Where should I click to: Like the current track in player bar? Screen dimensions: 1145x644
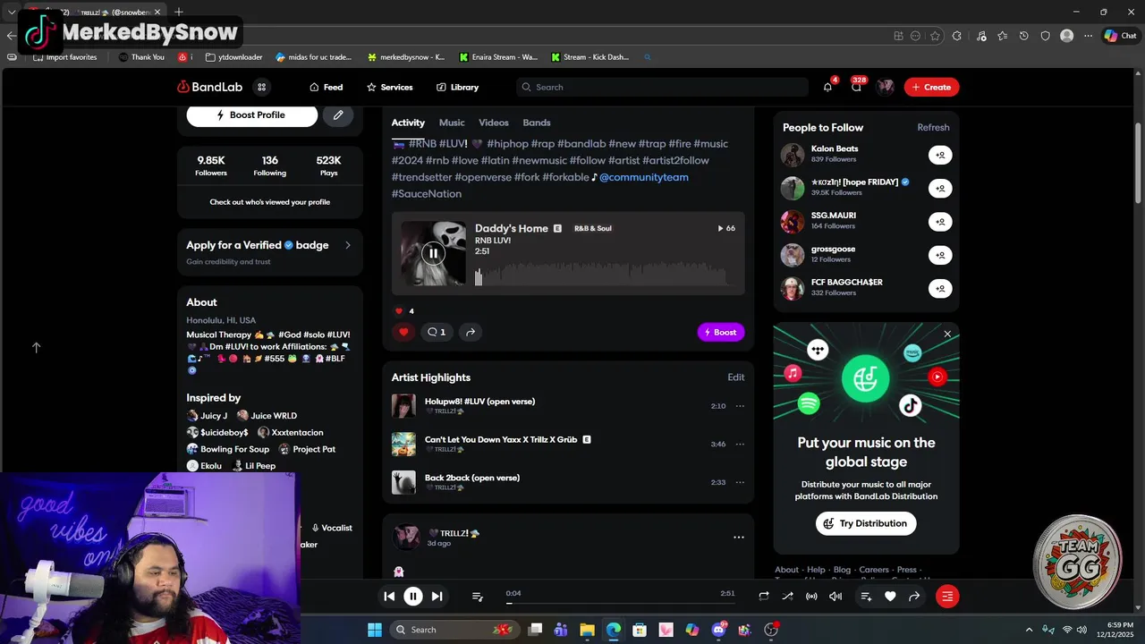[x=890, y=597]
